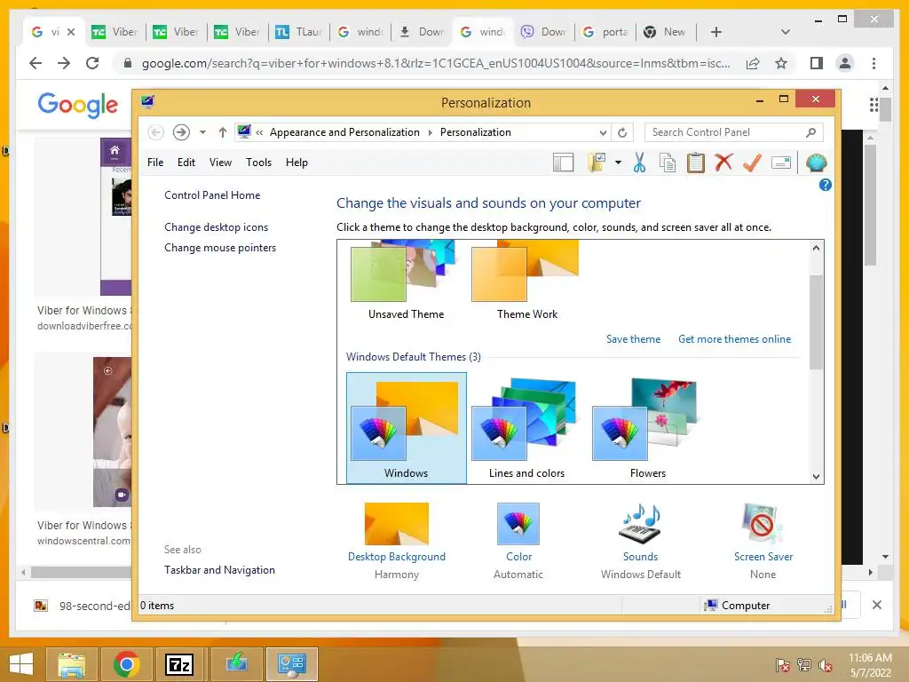Click the orange checkmark toolbar icon
Screen dimensions: 909x682
[752, 163]
